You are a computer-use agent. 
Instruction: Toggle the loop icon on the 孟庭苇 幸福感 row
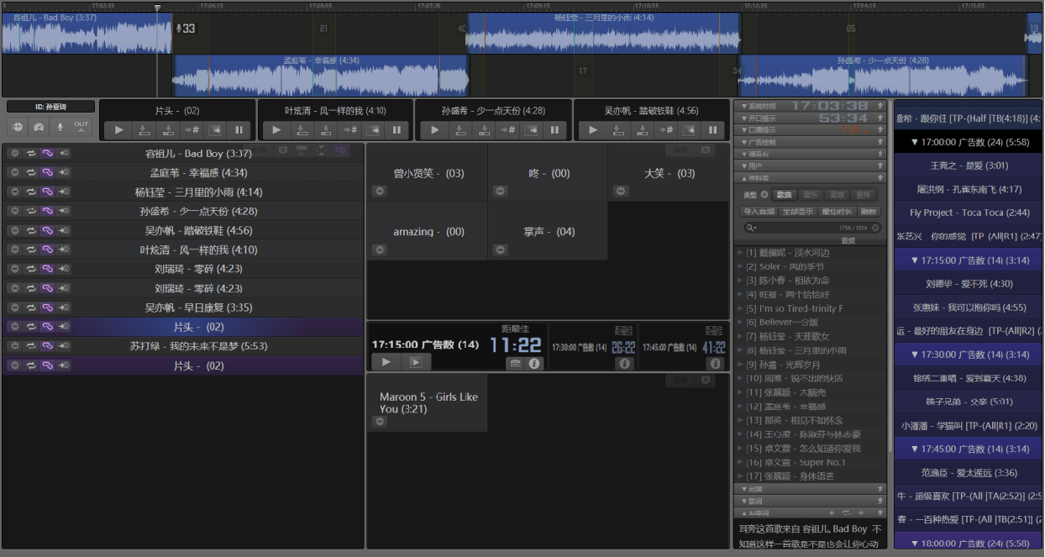[31, 172]
